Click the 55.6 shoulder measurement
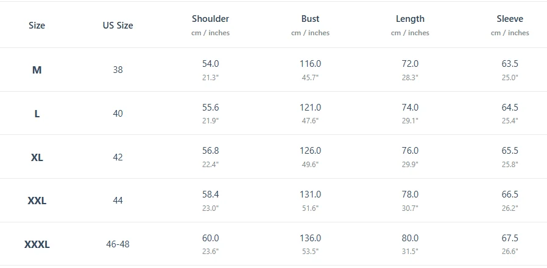The image size is (547, 268). tap(210, 108)
